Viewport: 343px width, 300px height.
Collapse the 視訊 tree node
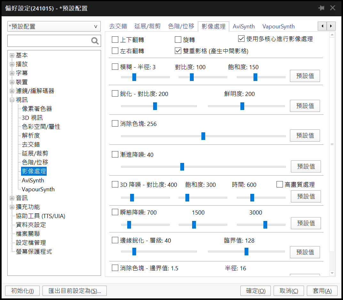pyautogui.click(x=12, y=99)
